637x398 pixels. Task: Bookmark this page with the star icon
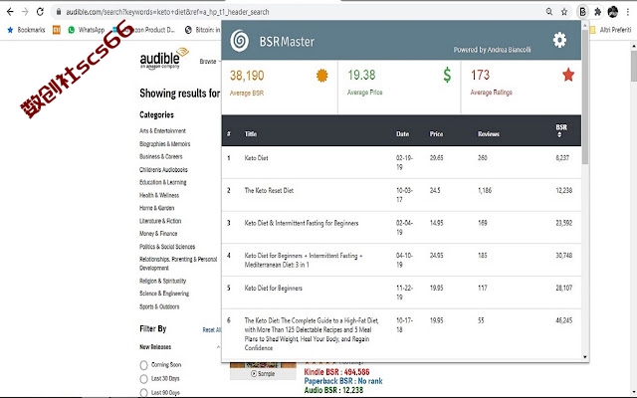(564, 12)
